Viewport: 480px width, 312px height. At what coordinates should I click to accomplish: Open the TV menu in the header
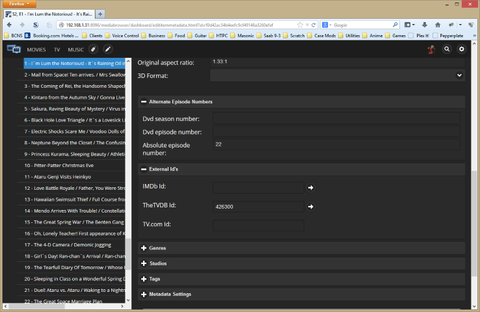pos(57,49)
